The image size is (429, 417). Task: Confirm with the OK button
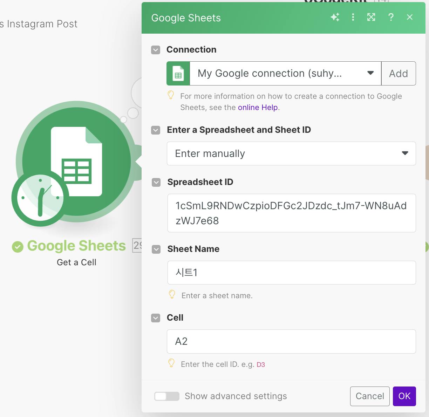(x=404, y=396)
